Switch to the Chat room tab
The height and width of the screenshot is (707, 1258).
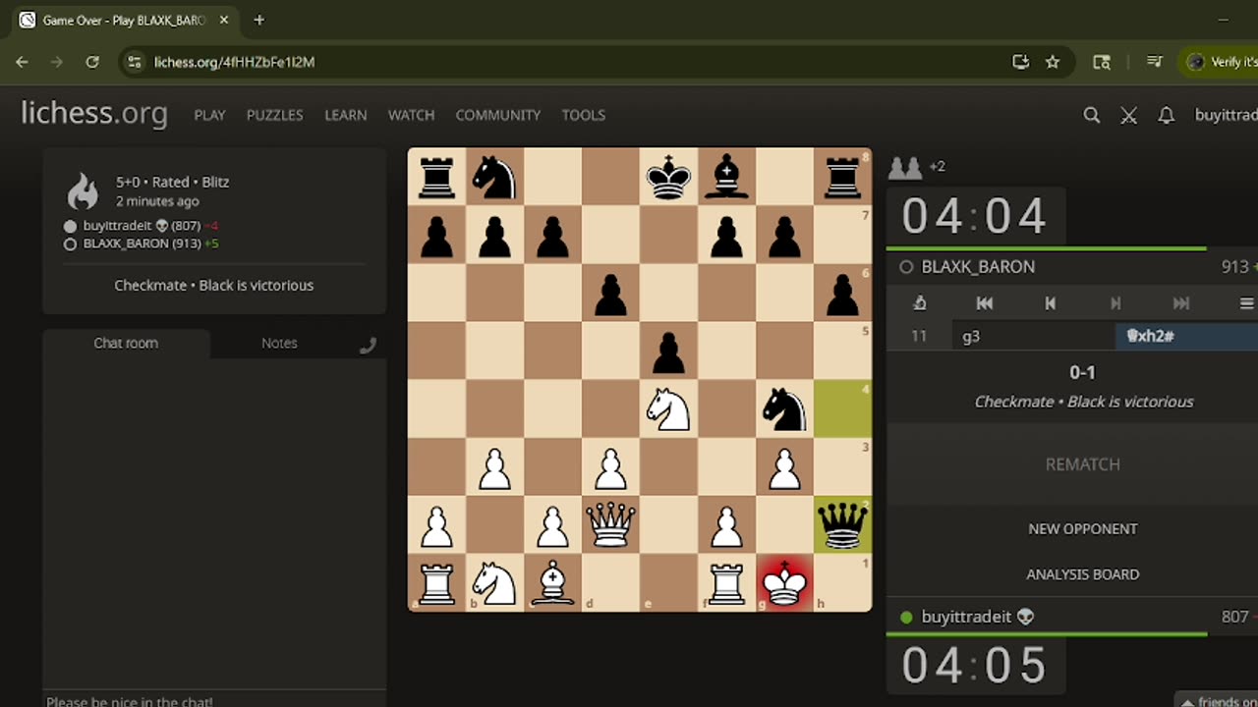pos(126,343)
